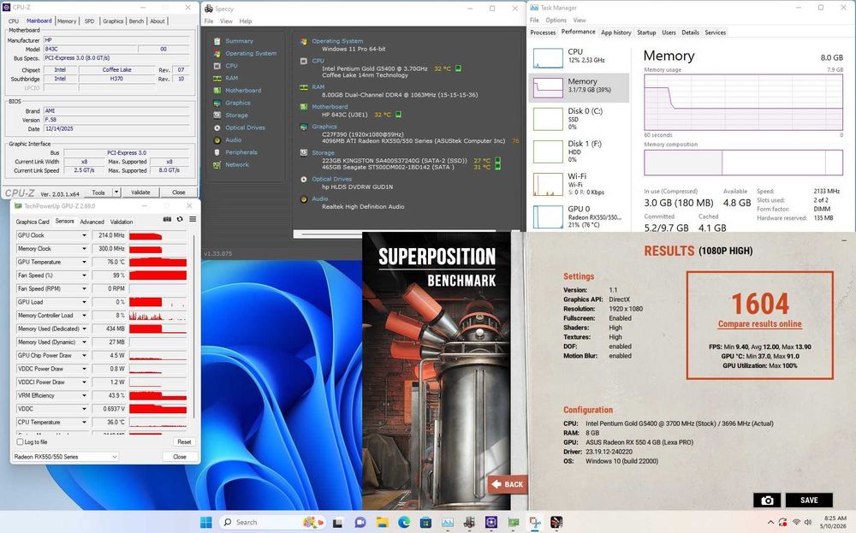Screen dimensions: 856x533
Task: Open the Fan Speed (%) sensor dropdown
Action: (x=84, y=275)
